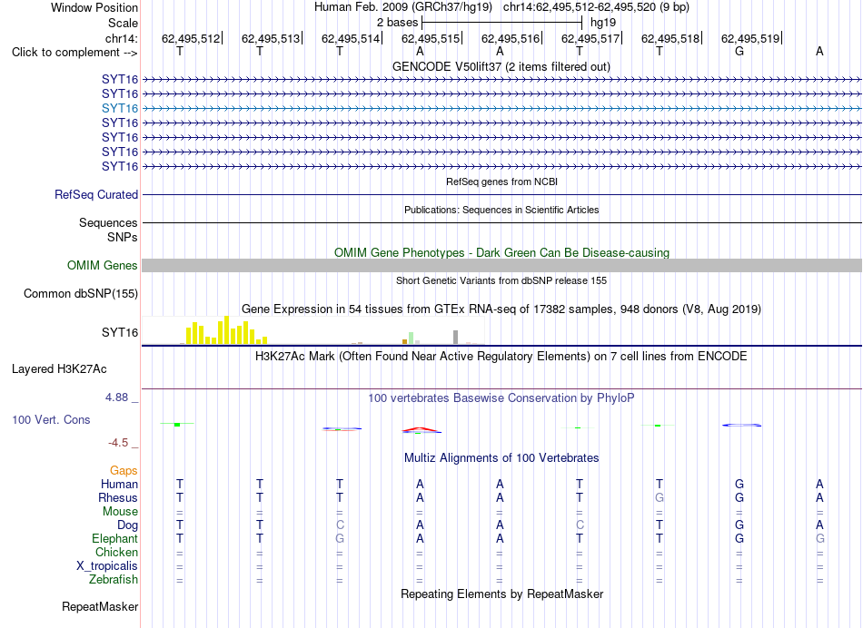Click the SNPs track label

[123, 237]
